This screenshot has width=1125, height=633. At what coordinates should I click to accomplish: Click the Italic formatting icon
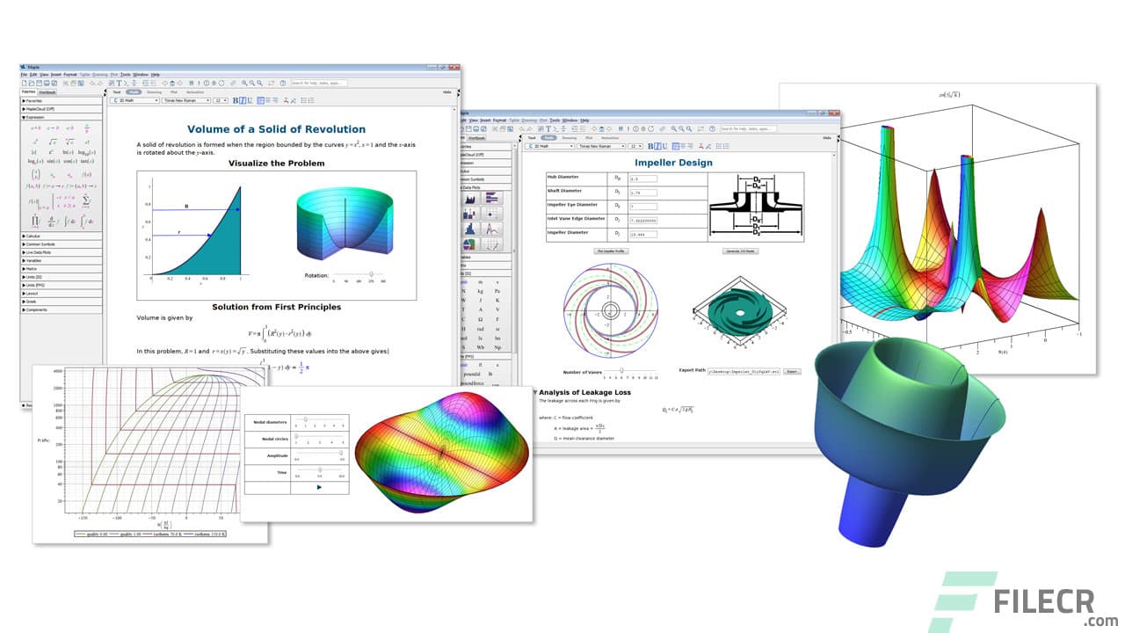tap(242, 100)
